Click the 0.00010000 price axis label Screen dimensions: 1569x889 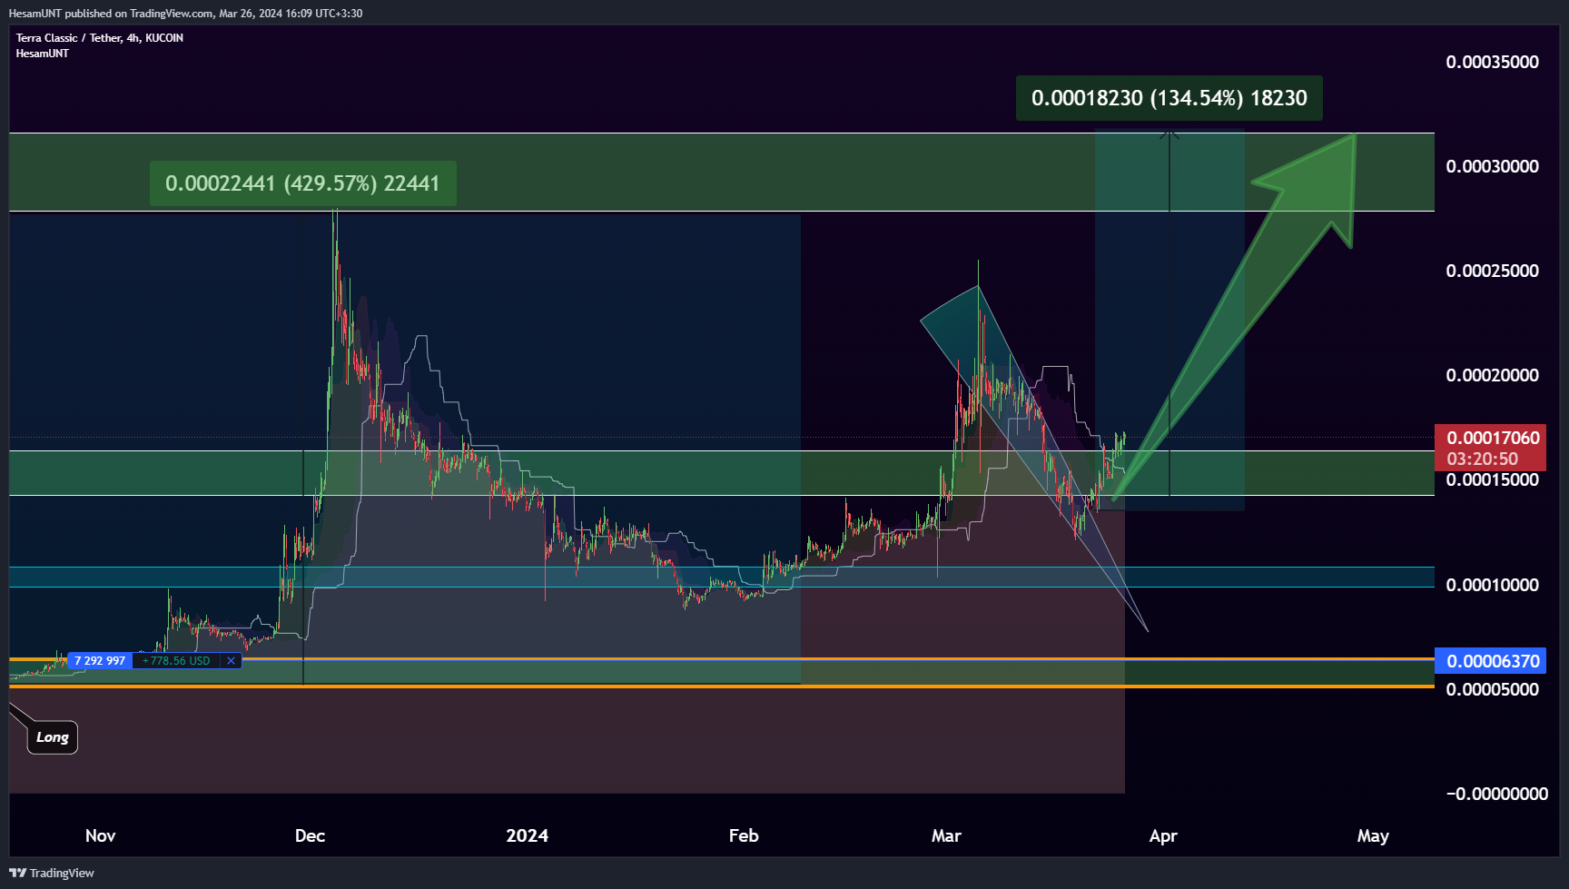pyautogui.click(x=1493, y=585)
